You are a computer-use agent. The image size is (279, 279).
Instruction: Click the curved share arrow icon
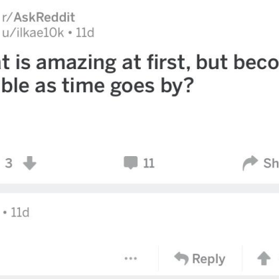click(250, 163)
